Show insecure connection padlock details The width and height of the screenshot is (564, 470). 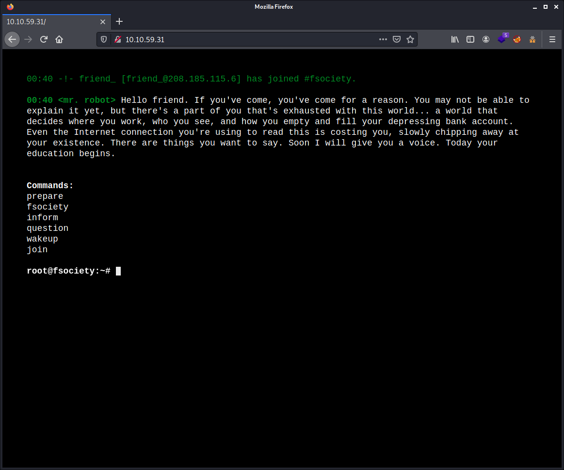point(118,40)
